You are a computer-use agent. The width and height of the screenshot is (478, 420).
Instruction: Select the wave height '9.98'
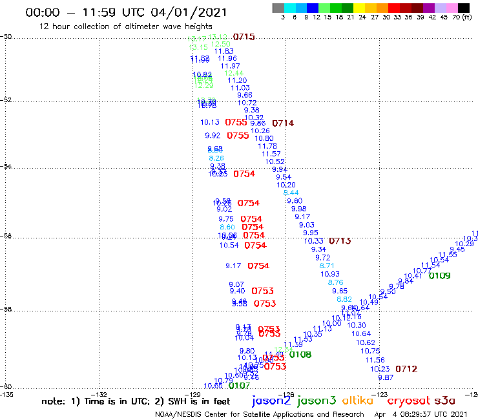coord(298,209)
